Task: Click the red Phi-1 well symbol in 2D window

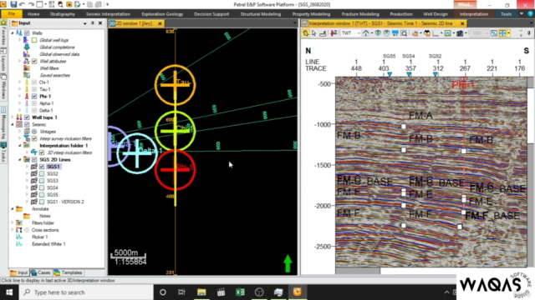Action: 175,169
